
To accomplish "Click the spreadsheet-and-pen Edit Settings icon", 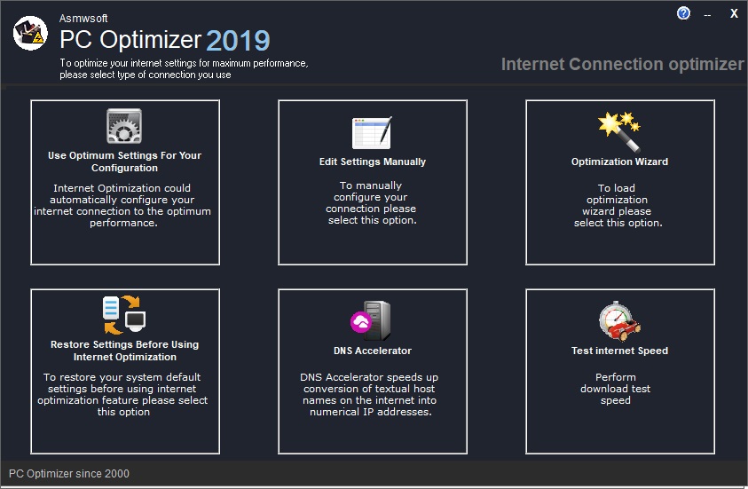I will click(372, 132).
